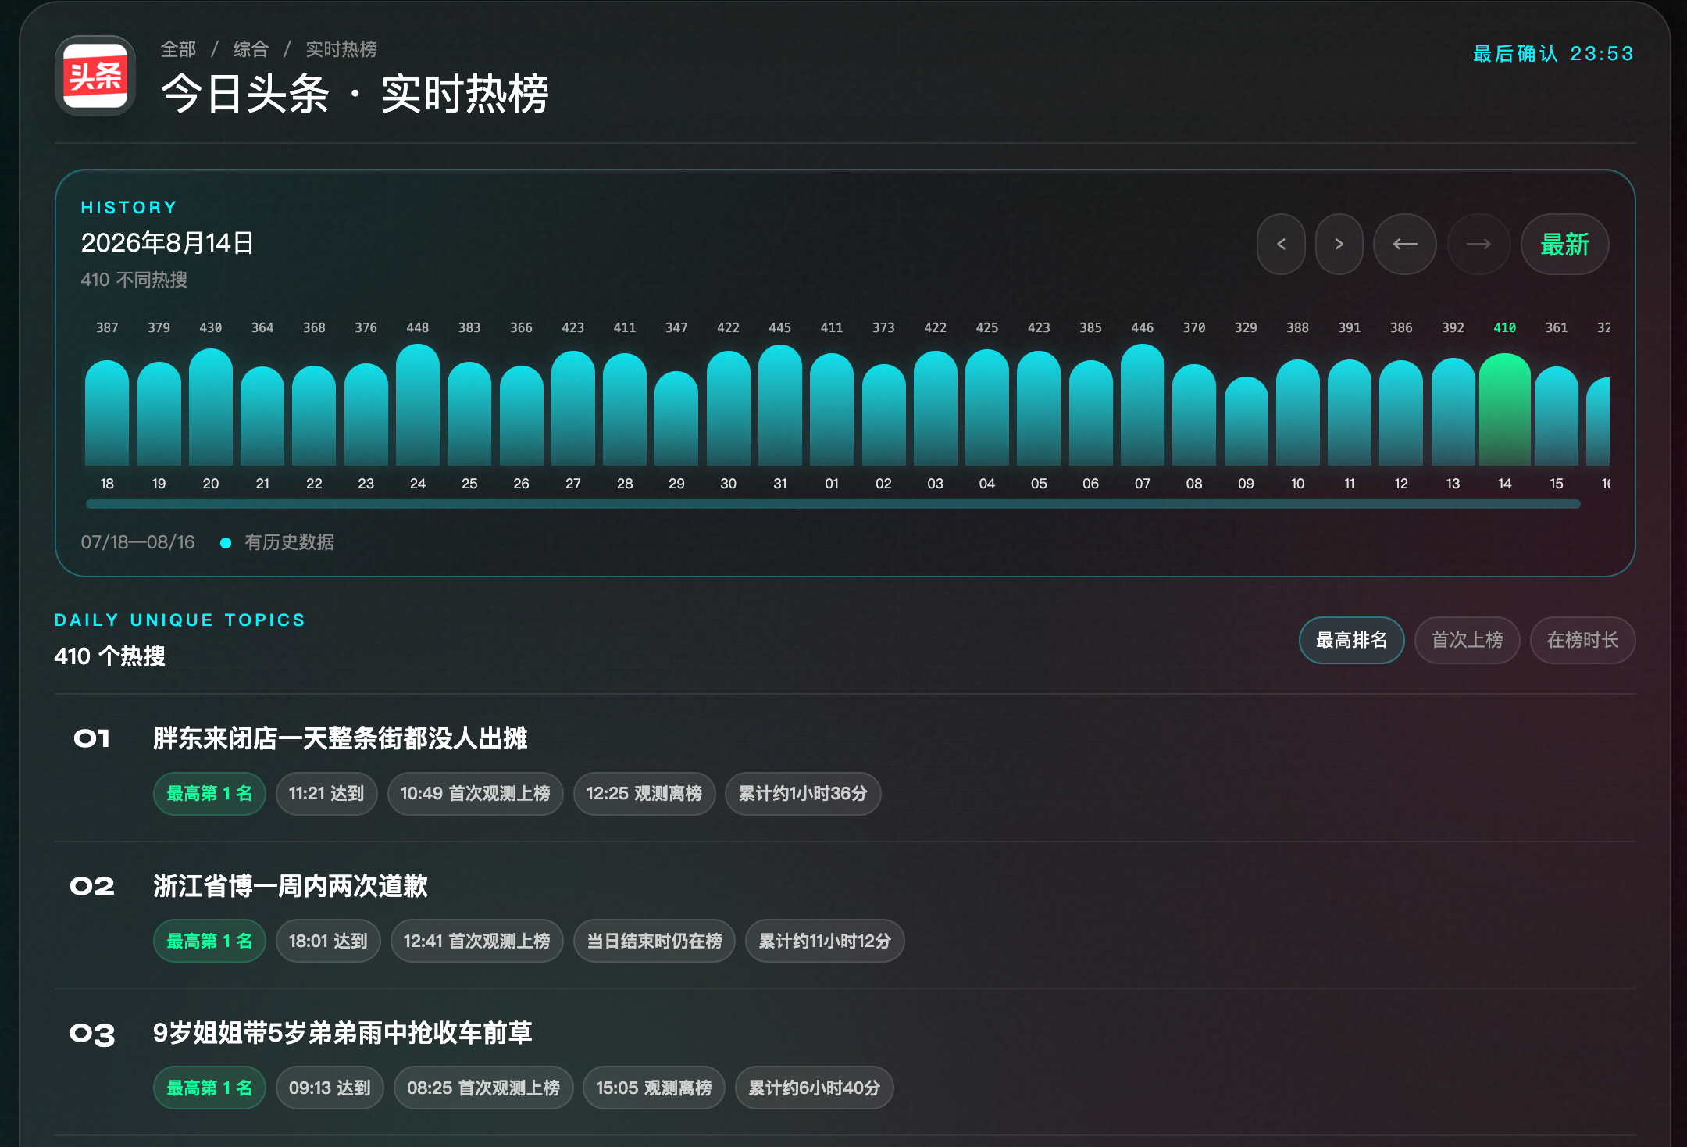Select the bar for day 30 (422)
1687x1147 pixels.
(728, 408)
